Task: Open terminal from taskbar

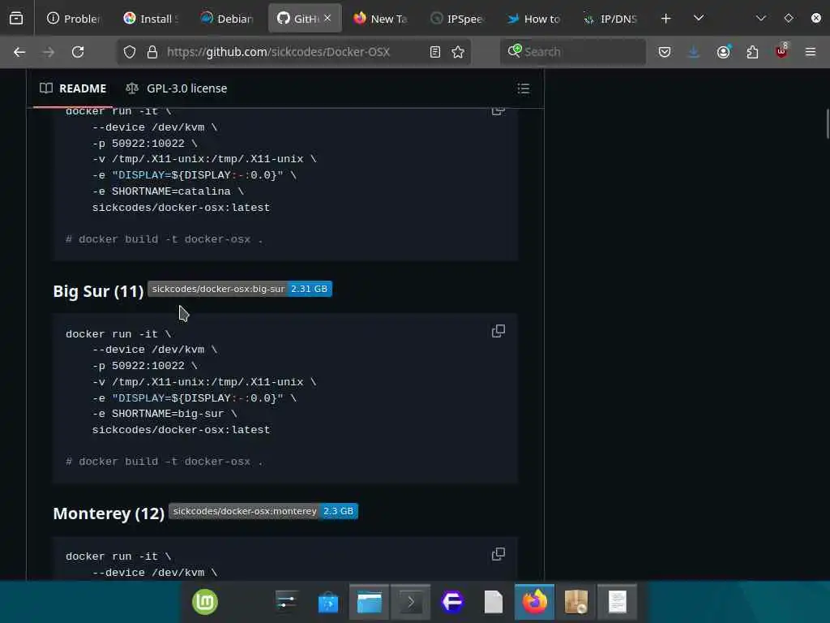Action: (x=410, y=602)
